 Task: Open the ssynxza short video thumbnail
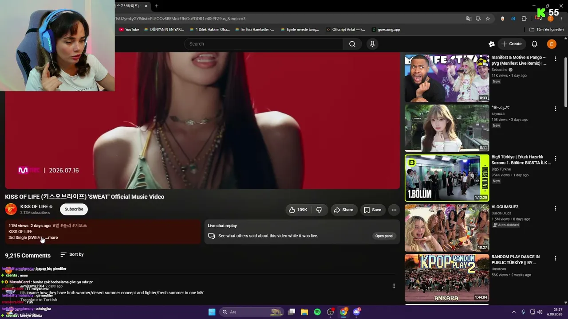(447, 128)
